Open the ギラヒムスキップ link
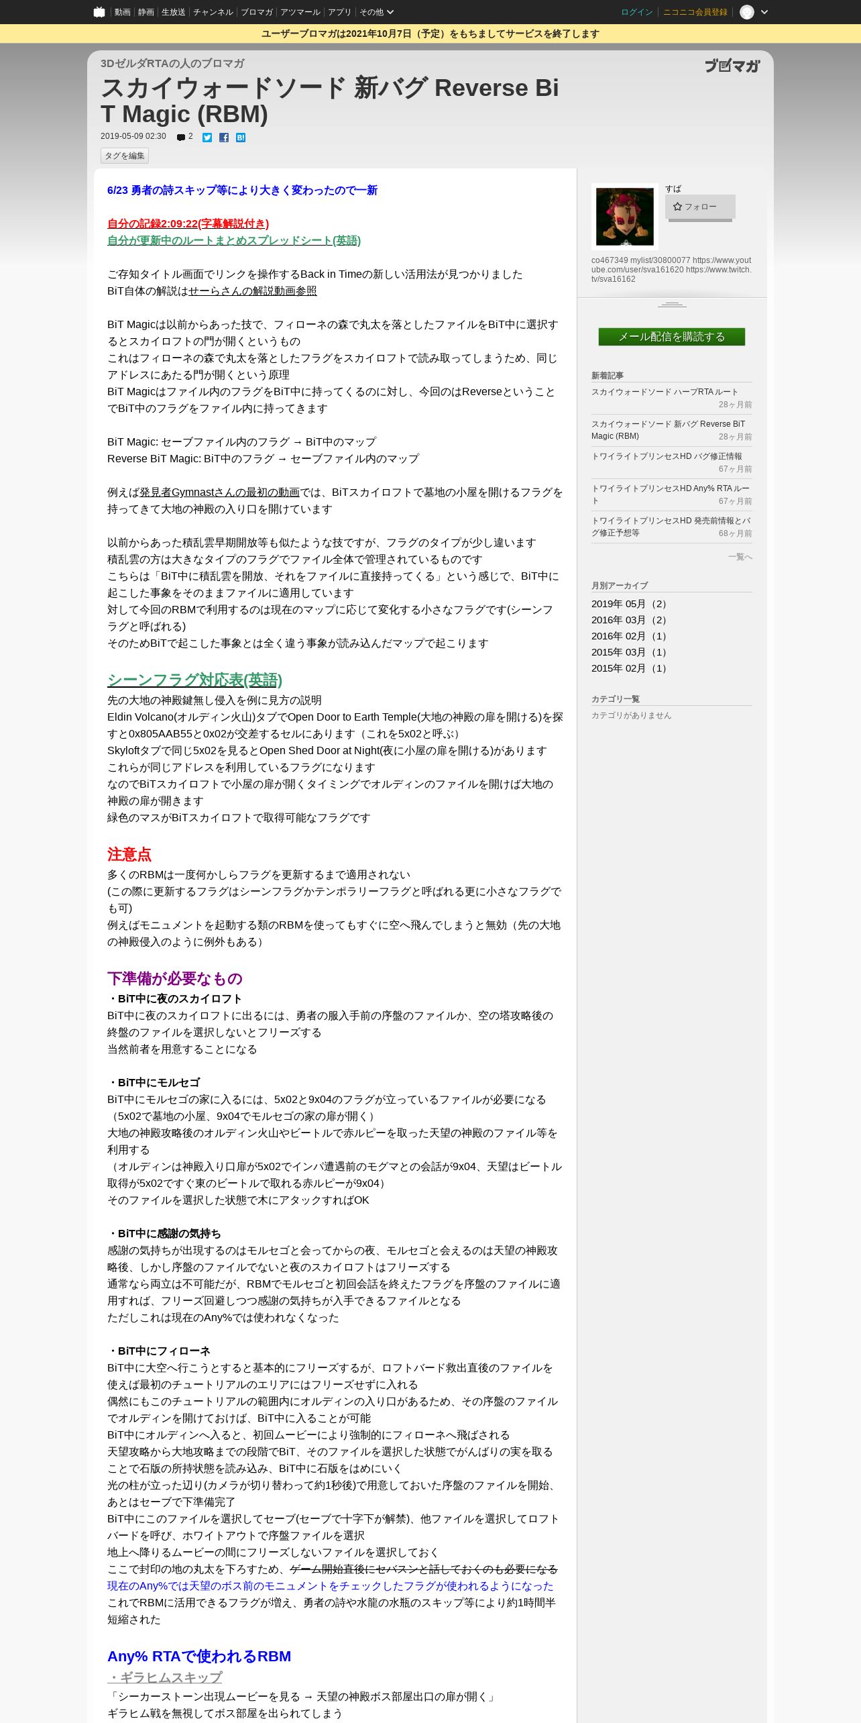Image resolution: width=861 pixels, height=1723 pixels. [164, 1677]
